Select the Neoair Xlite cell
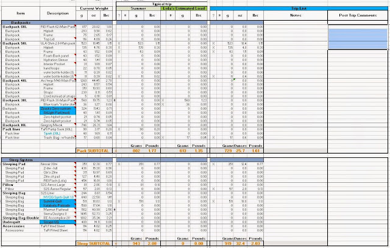 click(x=58, y=164)
